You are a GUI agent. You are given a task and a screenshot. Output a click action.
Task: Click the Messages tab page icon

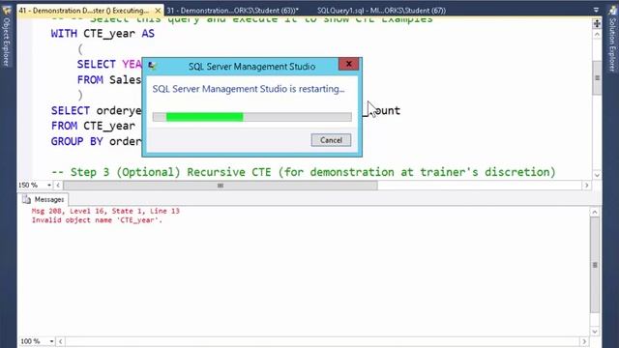pos(26,199)
